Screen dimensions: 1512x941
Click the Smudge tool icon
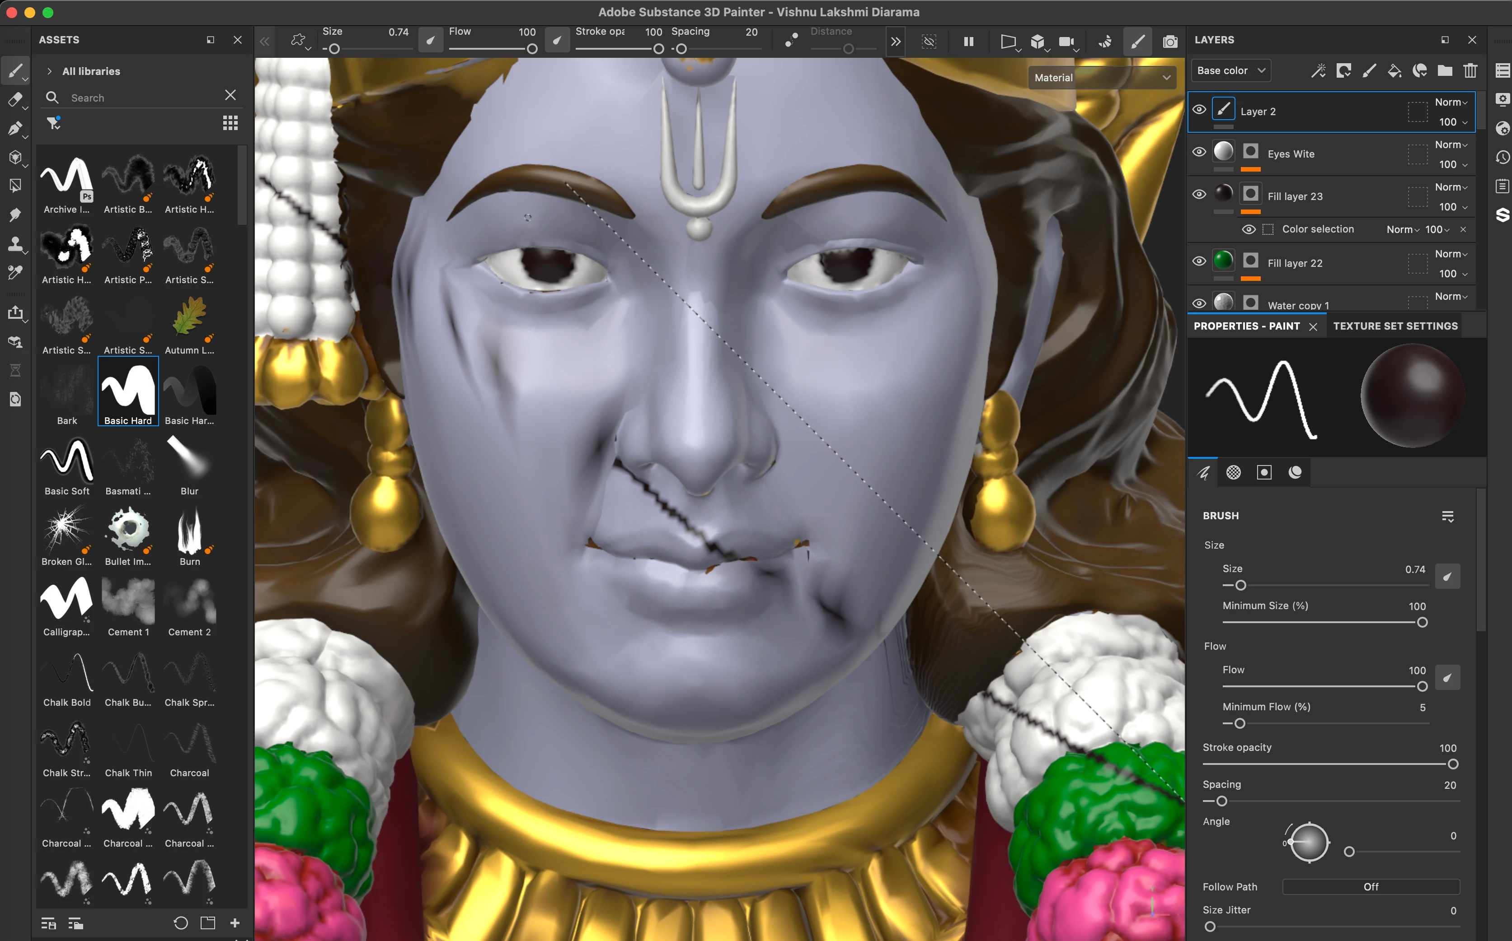pos(15,215)
